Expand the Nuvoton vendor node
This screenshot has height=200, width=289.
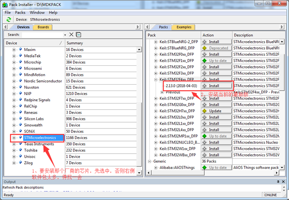click(14, 87)
